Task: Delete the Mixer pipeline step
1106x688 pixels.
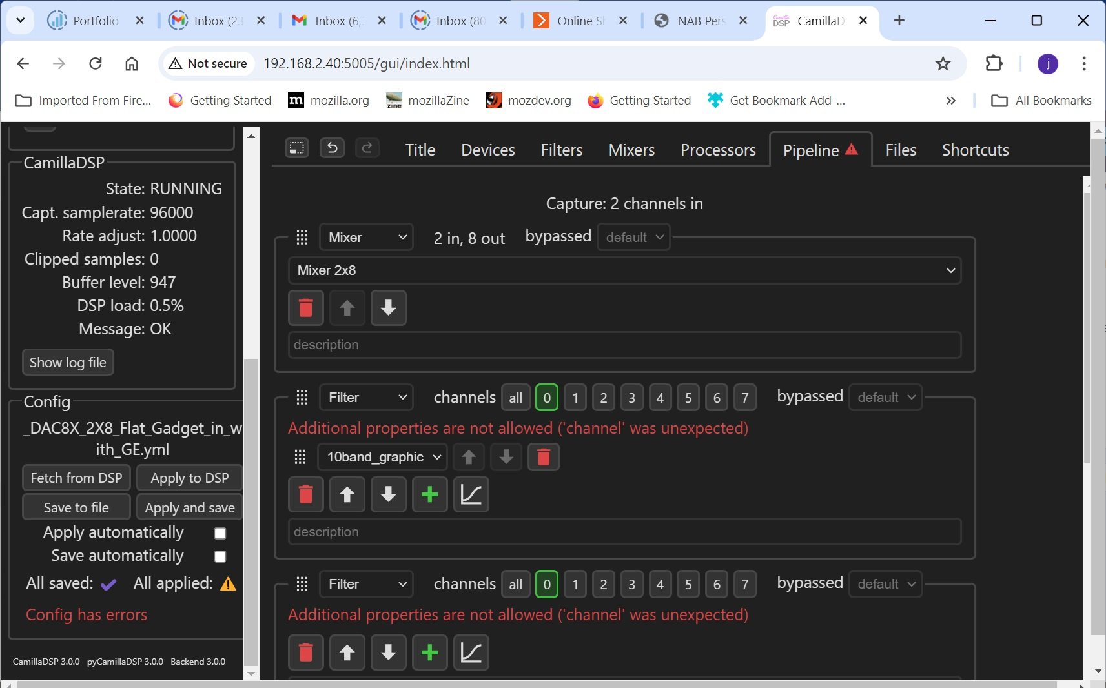Action: (306, 308)
